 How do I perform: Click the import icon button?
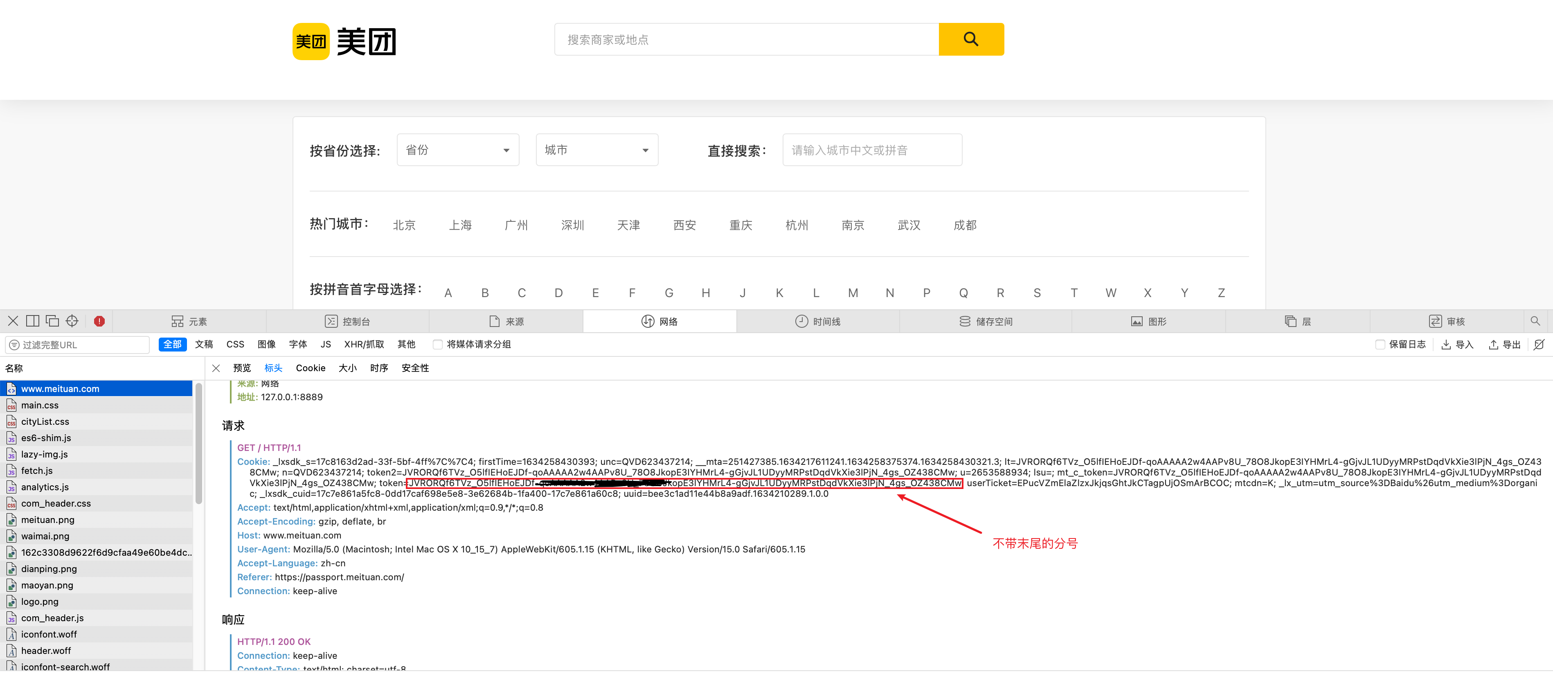[1456, 344]
